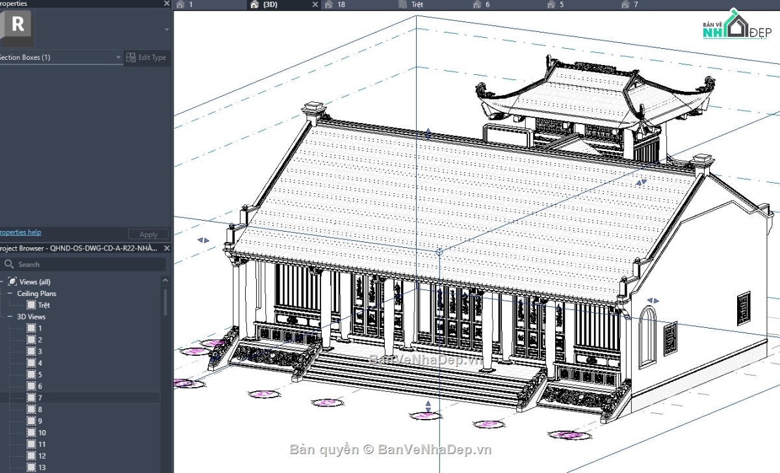Image resolution: width=780 pixels, height=473 pixels.
Task: Select the Ceiling Plans label in the Project Browser
Action: 36,293
